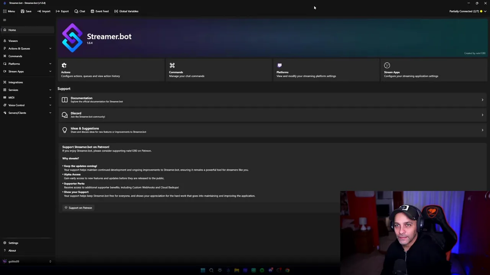Expand the Services chevron
This screenshot has width=490, height=275.
point(50,90)
